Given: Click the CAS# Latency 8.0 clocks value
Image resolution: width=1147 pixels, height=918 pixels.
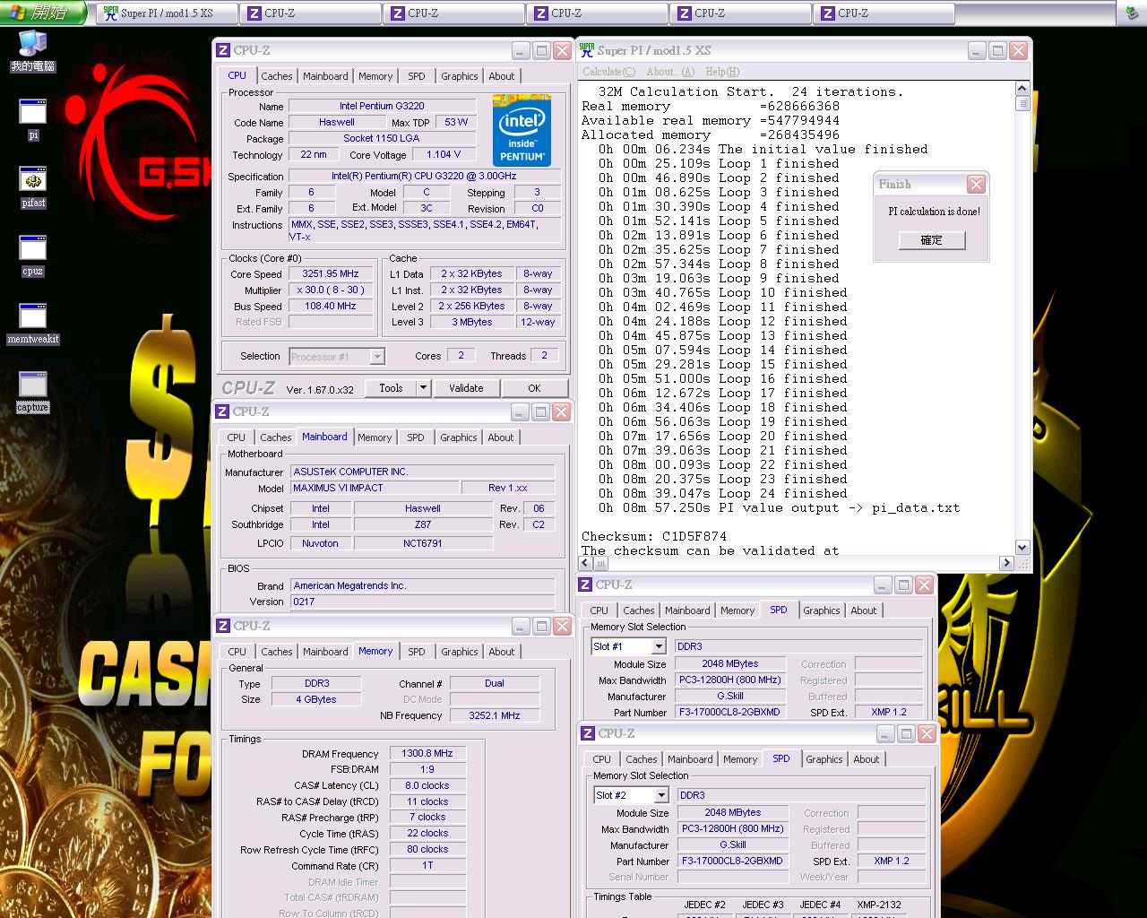Looking at the screenshot, I should pyautogui.click(x=427, y=785).
